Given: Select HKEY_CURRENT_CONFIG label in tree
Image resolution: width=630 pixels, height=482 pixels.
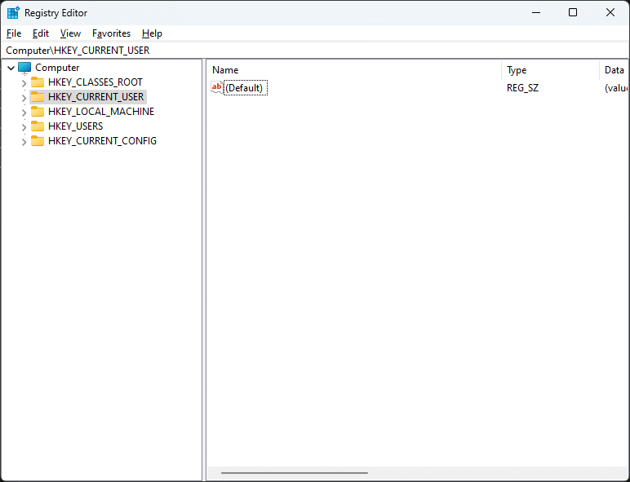Looking at the screenshot, I should click(103, 140).
